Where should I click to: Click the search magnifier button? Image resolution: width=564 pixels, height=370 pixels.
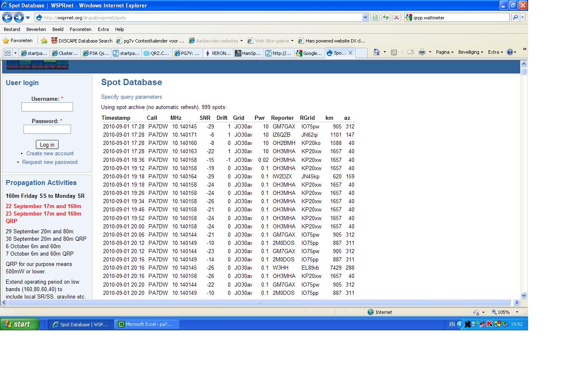515,17
